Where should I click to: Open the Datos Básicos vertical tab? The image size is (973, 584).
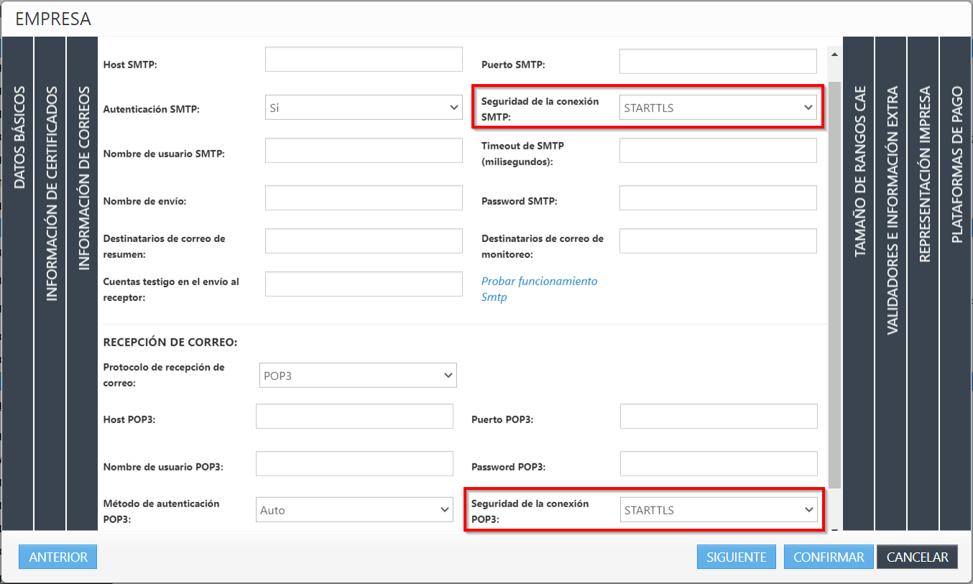(x=18, y=138)
